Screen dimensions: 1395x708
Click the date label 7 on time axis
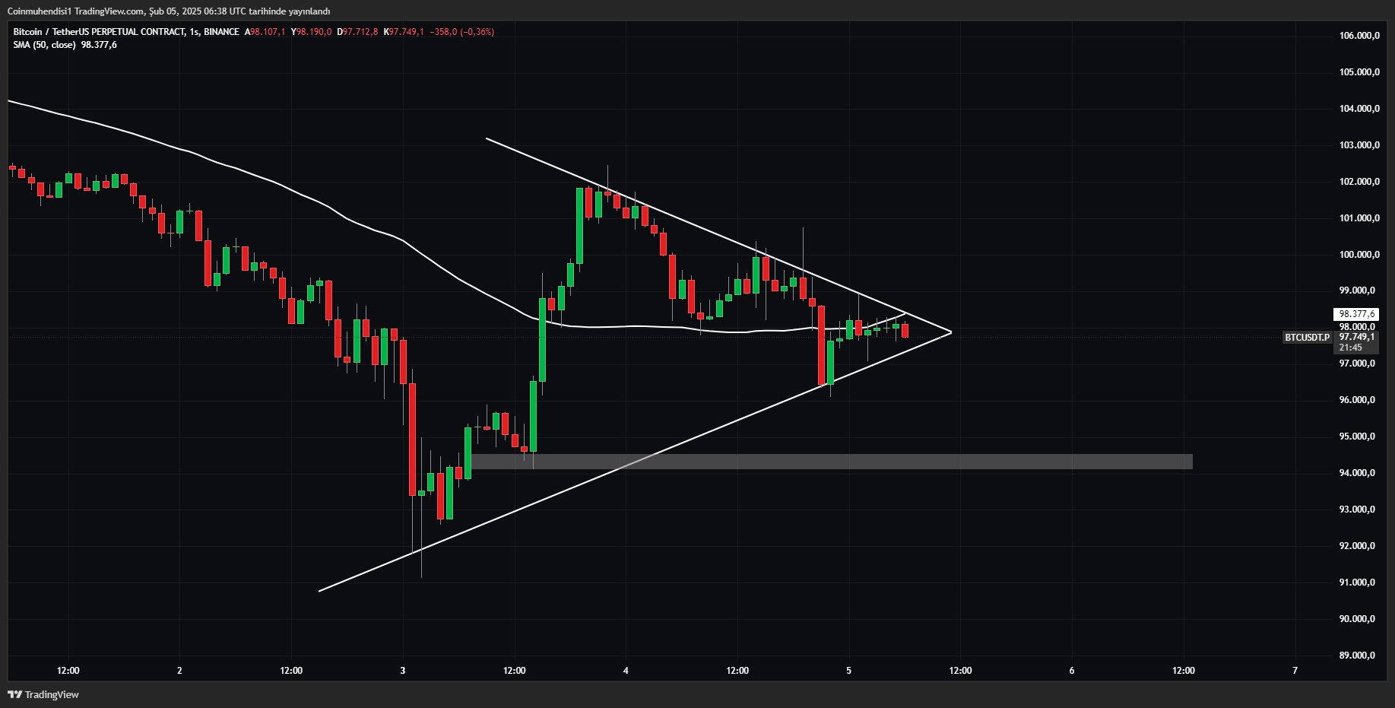click(1295, 671)
